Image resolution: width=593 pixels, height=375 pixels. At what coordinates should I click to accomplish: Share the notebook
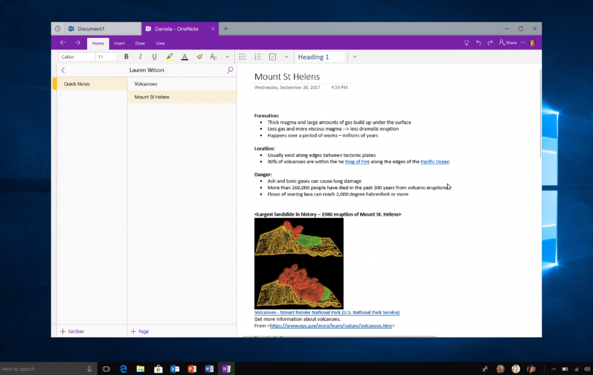pos(508,43)
